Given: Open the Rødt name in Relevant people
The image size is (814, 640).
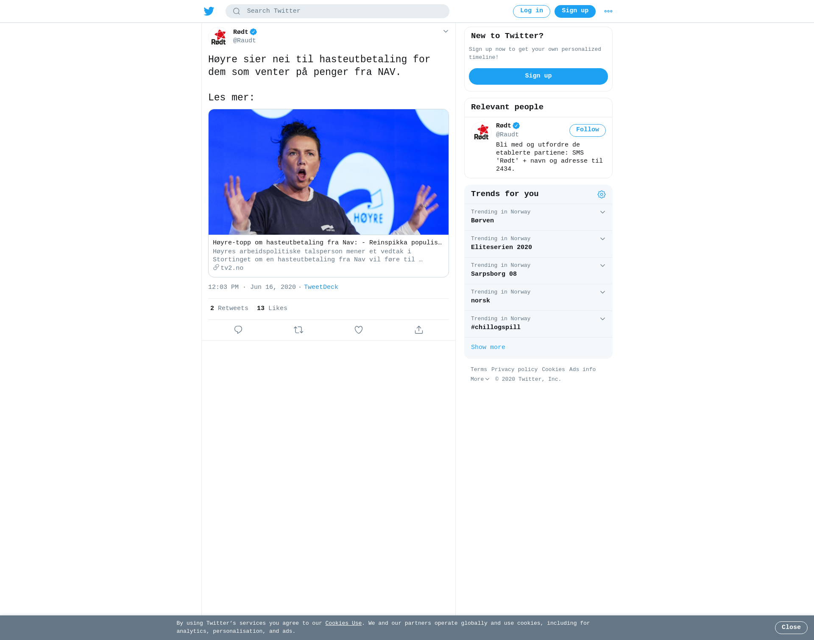Looking at the screenshot, I should (503, 126).
